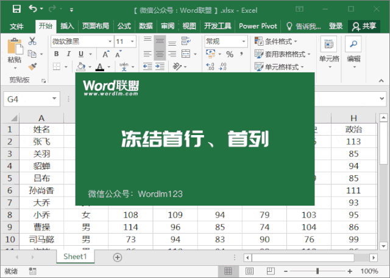Apply percent style
390x278 pixels.
pyautogui.click(x=230, y=54)
